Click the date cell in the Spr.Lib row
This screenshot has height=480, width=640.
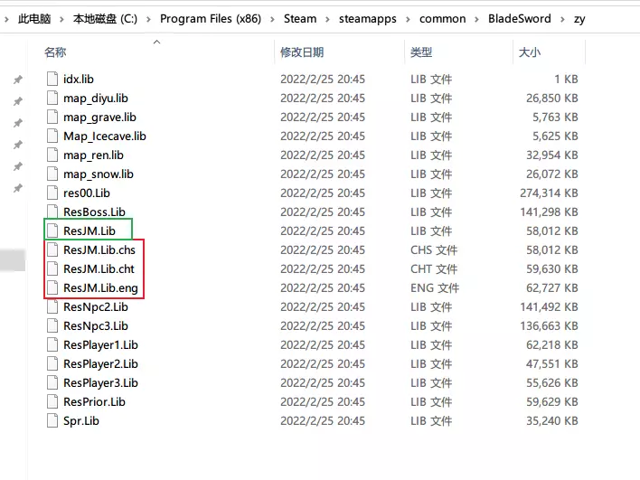(x=323, y=420)
